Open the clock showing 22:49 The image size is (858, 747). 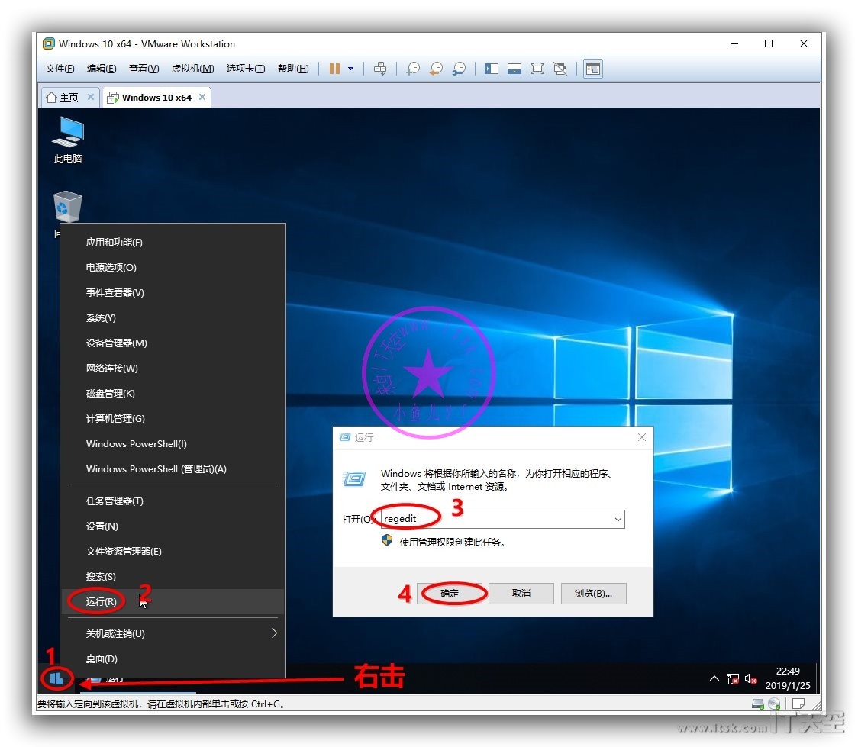point(788,678)
